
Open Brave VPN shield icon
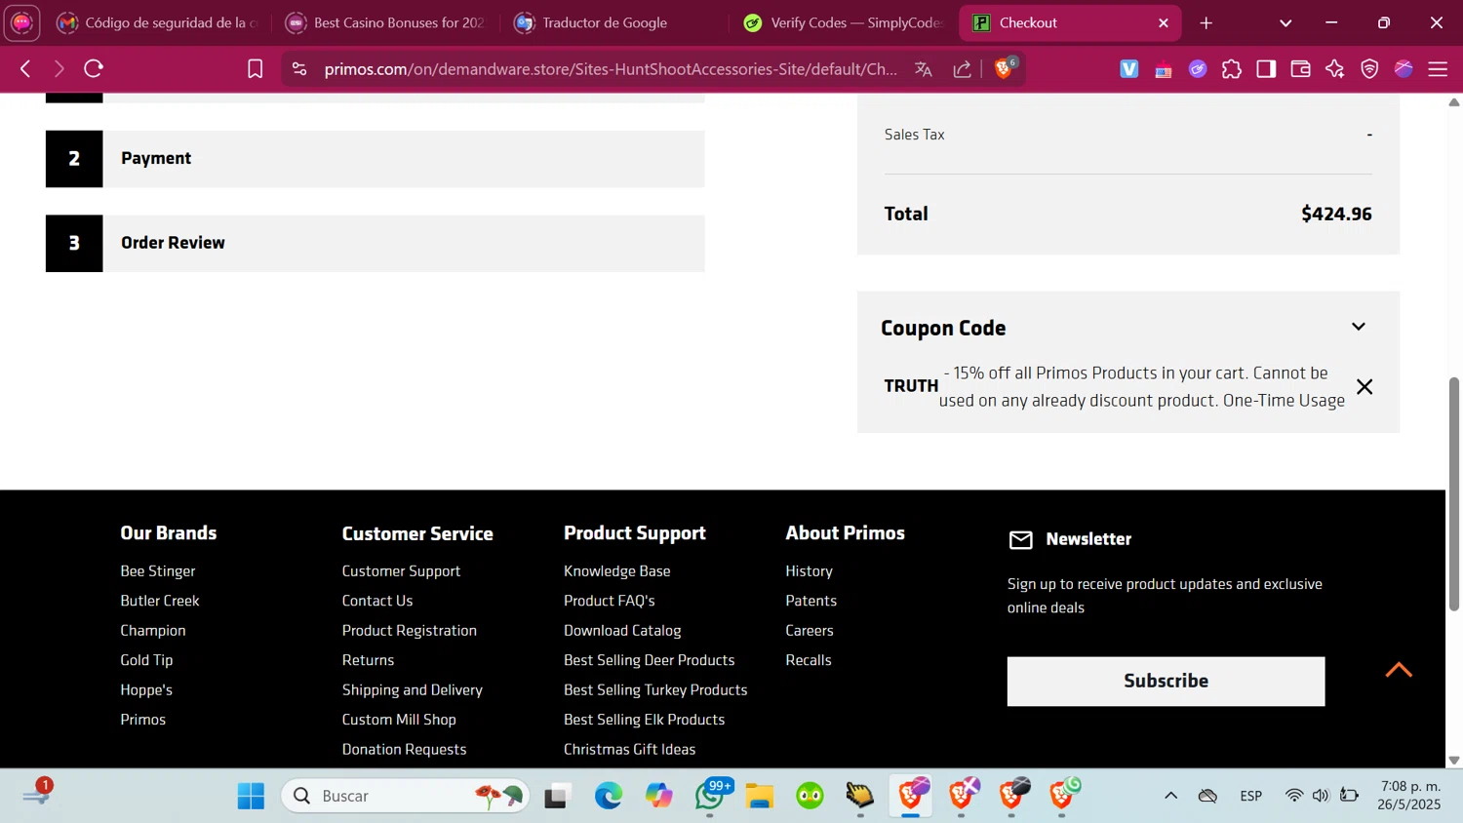pos(1369,68)
